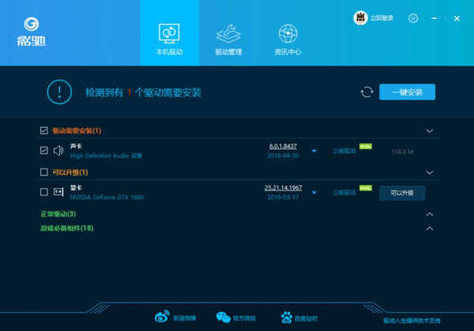Screen dimensions: 474x331
Task: Switch to the driver management tab
Action: click(228, 39)
